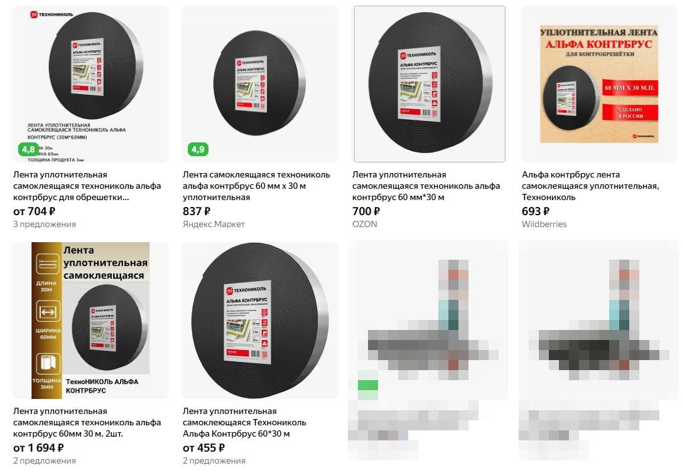
Task: Open the 60*30 м tape roll image
Action: click(259, 321)
